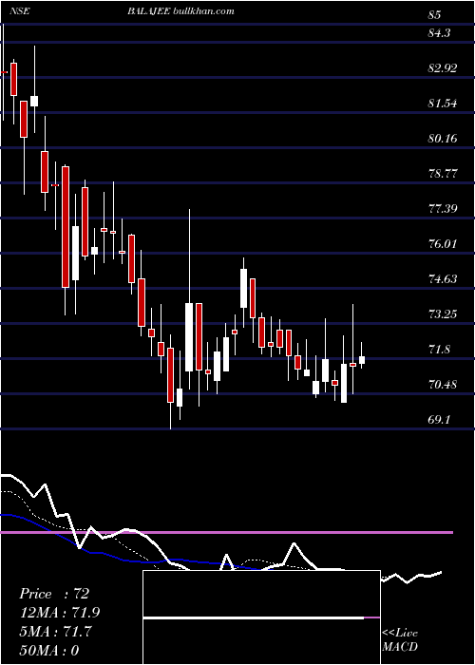Click the Price : 72 readout
Image resolution: width=475 pixels, height=665 pixels.
tap(54, 594)
